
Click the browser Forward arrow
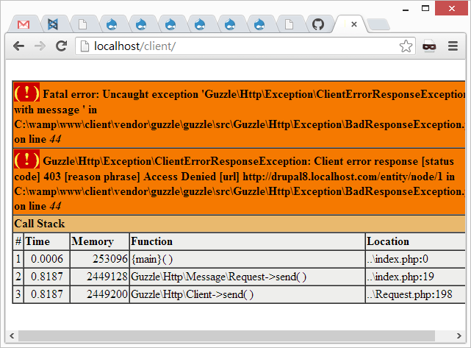pos(40,46)
